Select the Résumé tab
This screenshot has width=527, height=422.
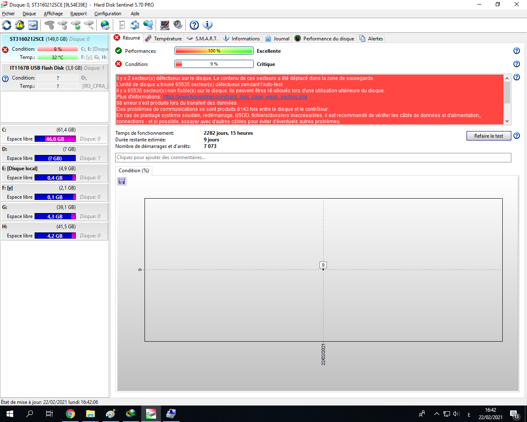127,38
